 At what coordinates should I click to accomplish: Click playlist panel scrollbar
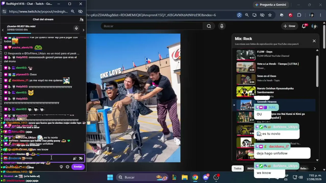pyautogui.click(x=317, y=71)
